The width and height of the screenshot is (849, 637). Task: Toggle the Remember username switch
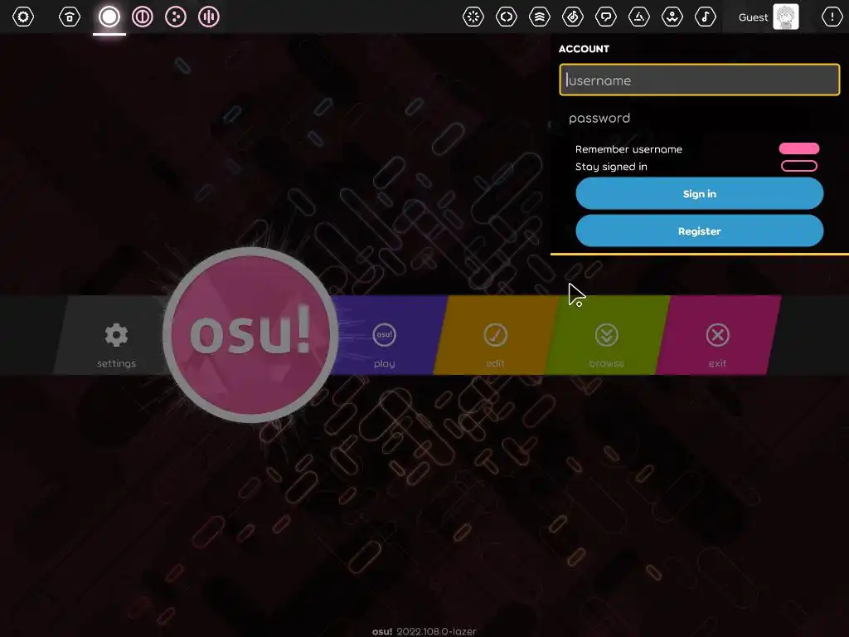(x=799, y=148)
